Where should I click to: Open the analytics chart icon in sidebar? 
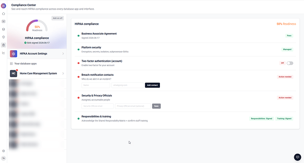4,53
